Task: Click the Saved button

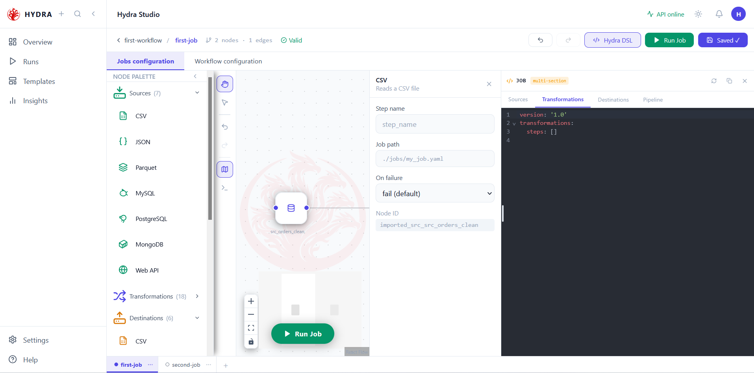Action: point(723,40)
